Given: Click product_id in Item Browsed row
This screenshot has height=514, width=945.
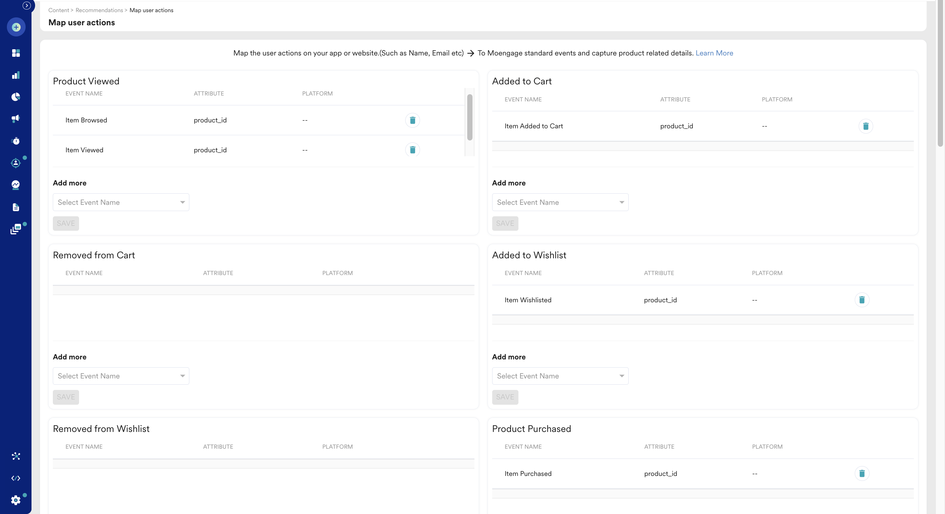Looking at the screenshot, I should coord(210,120).
